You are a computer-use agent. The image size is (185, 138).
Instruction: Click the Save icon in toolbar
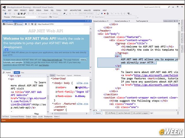tap(22, 14)
